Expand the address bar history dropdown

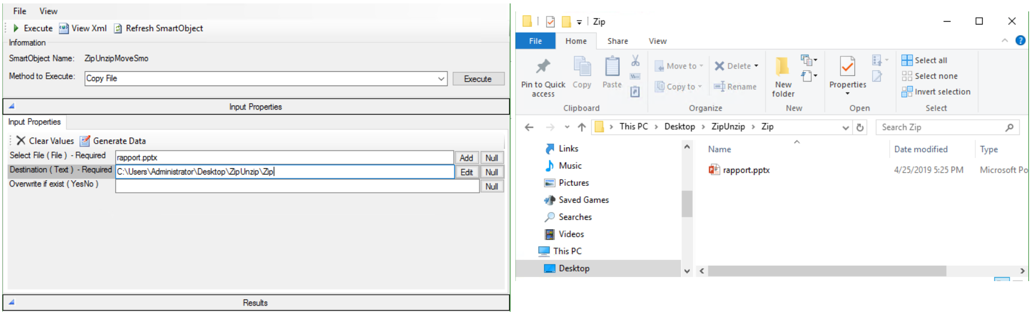pyautogui.click(x=846, y=128)
